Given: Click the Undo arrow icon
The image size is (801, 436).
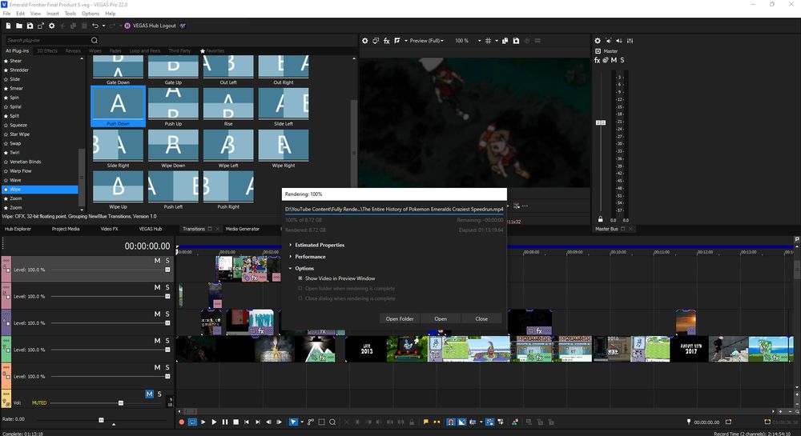Looking at the screenshot, I should [x=95, y=26].
